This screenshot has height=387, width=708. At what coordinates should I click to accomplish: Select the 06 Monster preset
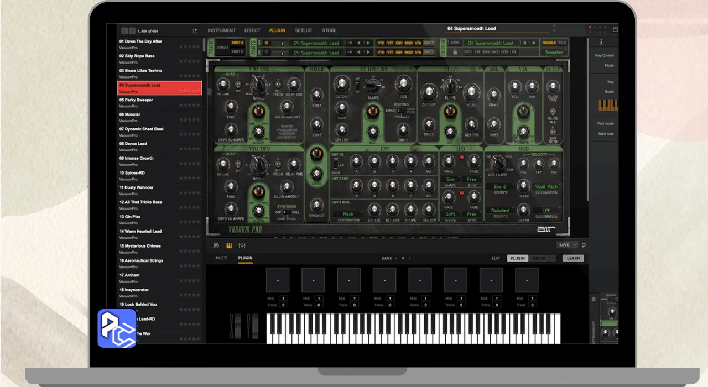pyautogui.click(x=133, y=114)
